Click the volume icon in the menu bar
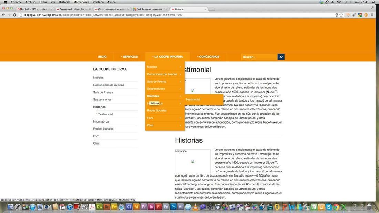This screenshot has height=213, width=379. (x=333, y=2)
